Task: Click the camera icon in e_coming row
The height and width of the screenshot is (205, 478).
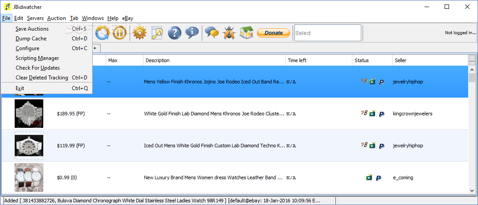Action: (369, 177)
